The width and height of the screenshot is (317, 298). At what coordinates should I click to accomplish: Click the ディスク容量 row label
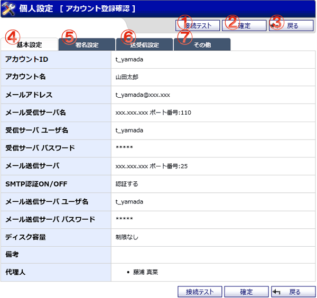coord(25,237)
